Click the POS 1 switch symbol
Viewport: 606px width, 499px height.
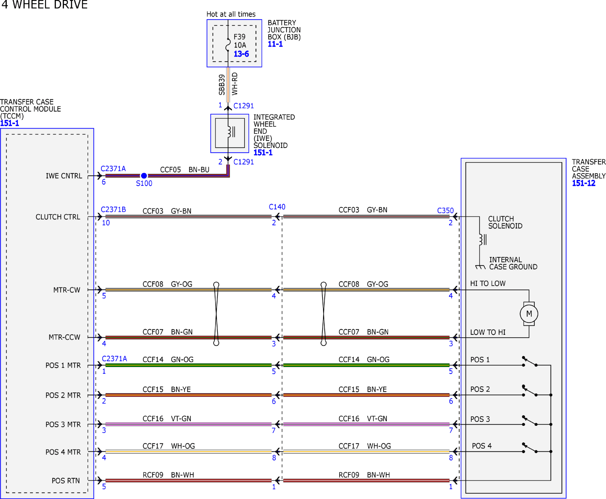point(530,361)
